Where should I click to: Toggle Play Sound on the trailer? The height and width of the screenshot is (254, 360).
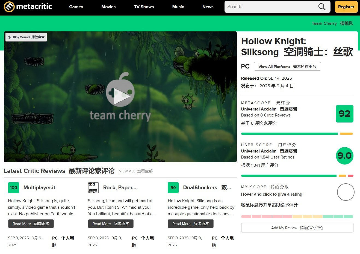[26, 37]
